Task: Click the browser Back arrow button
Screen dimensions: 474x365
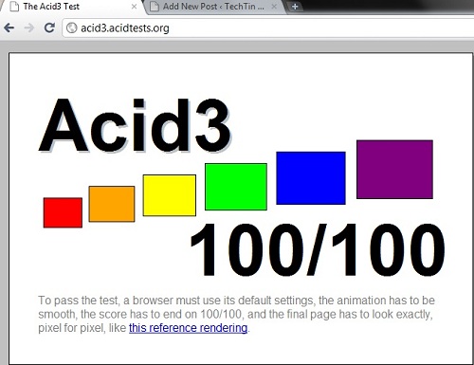Action: point(9,27)
